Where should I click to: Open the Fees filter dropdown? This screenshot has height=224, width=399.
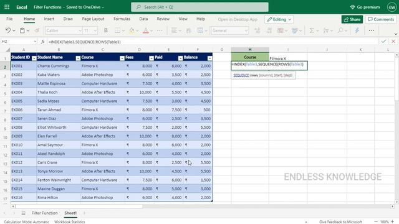pos(151,58)
